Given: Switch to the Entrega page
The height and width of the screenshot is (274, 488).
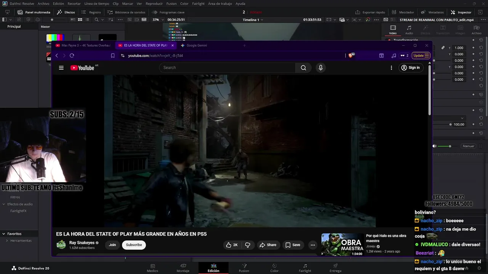Looking at the screenshot, I should click(x=335, y=268).
